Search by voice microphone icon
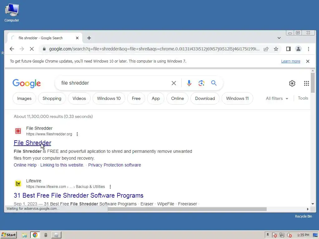Screen dimensions: 319x239 point(189,83)
